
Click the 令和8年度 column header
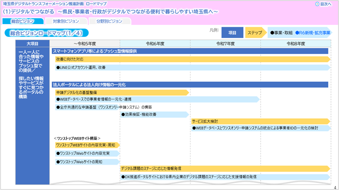[295, 44]
